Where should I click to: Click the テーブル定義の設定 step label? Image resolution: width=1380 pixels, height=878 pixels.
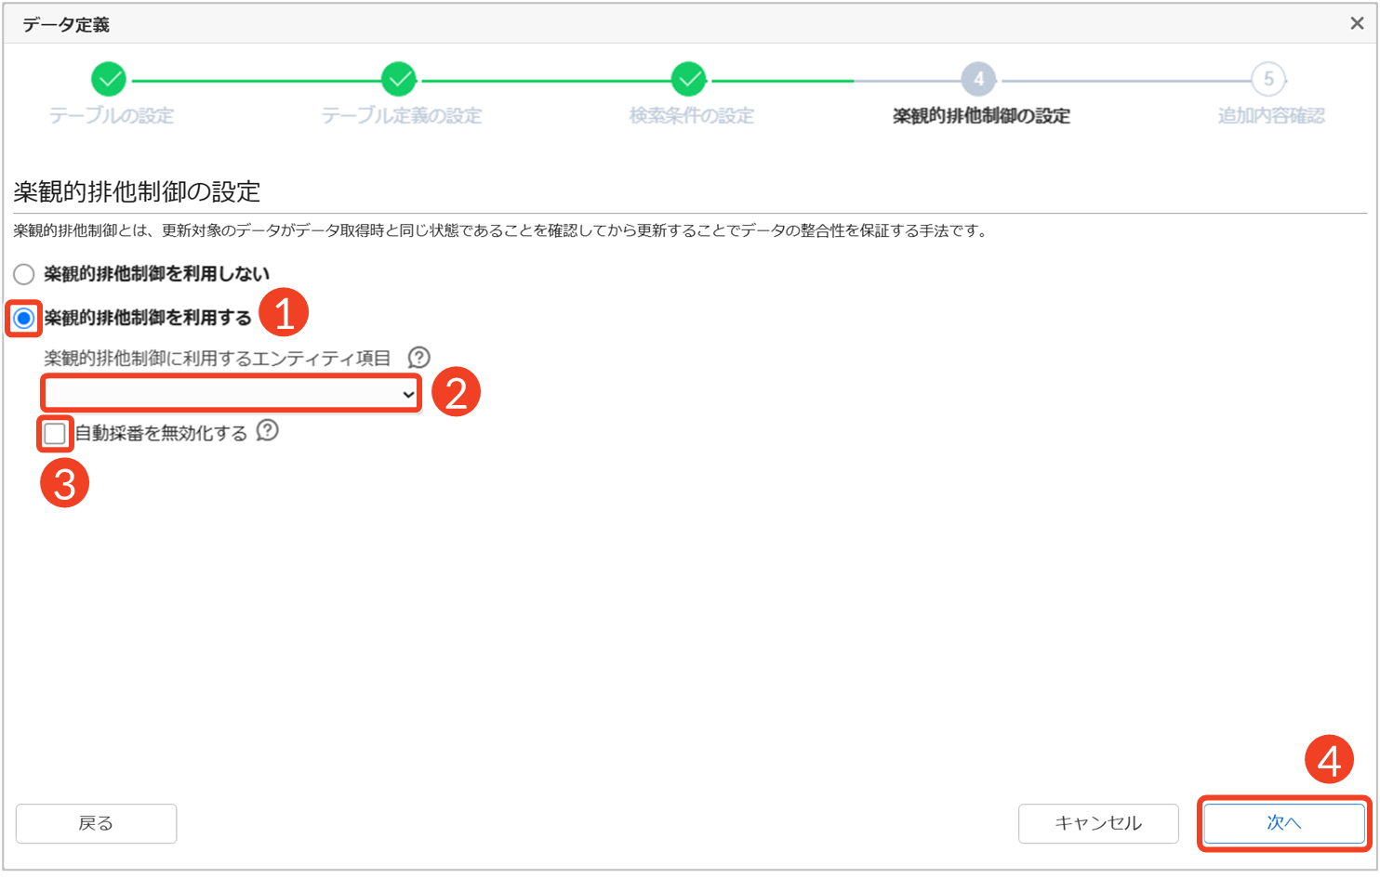click(401, 116)
